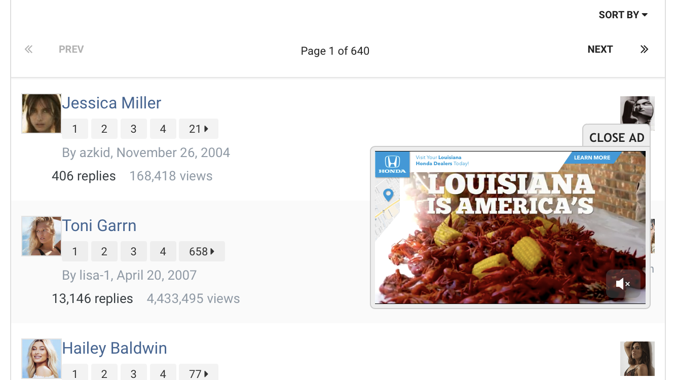Open Toni Garrn topic title
Viewport: 676px width, 380px height.
99,225
